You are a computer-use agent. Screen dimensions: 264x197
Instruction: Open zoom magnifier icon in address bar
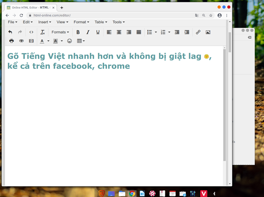point(204,15)
